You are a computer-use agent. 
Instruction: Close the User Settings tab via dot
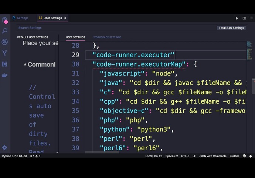[65, 18]
